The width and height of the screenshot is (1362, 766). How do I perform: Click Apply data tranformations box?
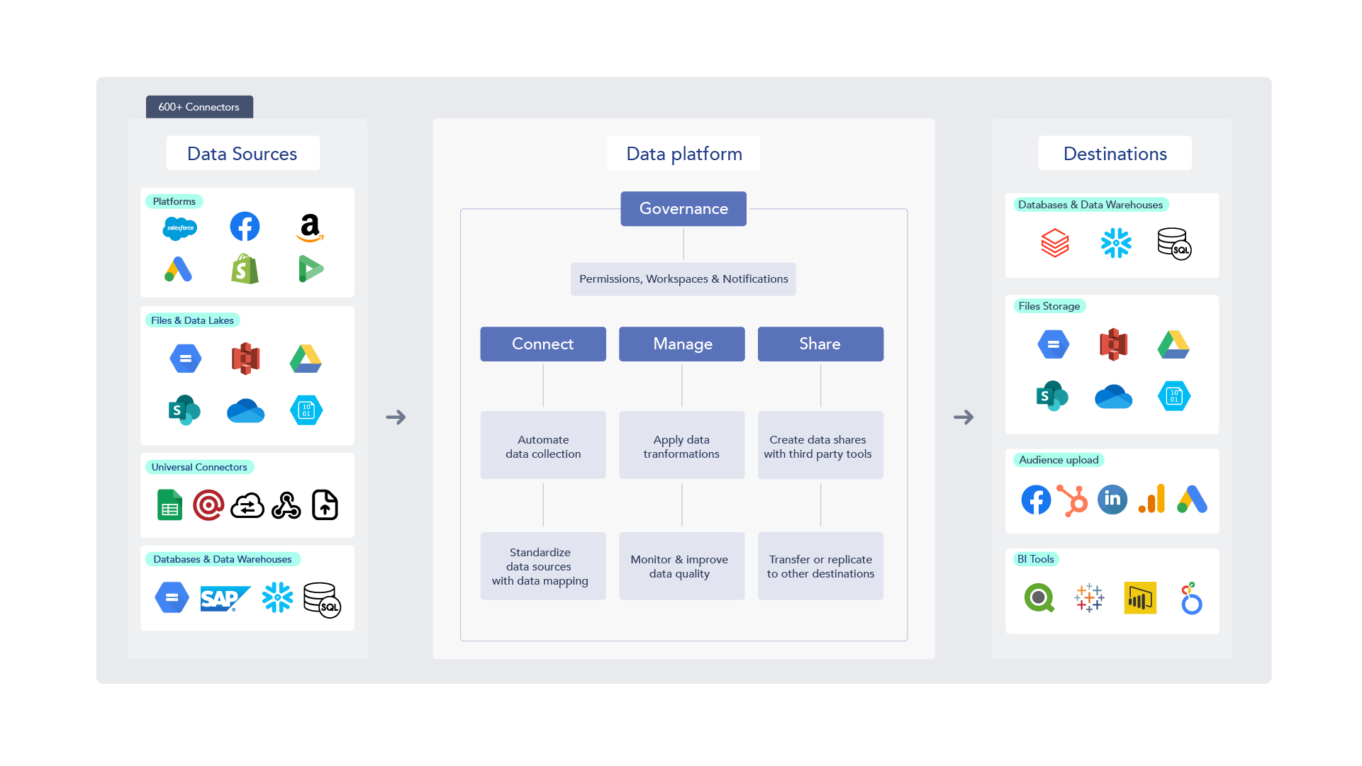pyautogui.click(x=682, y=446)
